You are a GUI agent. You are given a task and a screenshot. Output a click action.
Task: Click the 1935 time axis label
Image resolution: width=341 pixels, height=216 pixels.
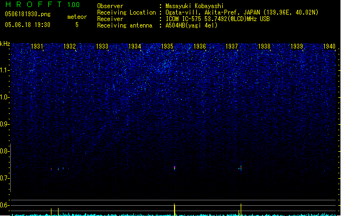pos(167,46)
